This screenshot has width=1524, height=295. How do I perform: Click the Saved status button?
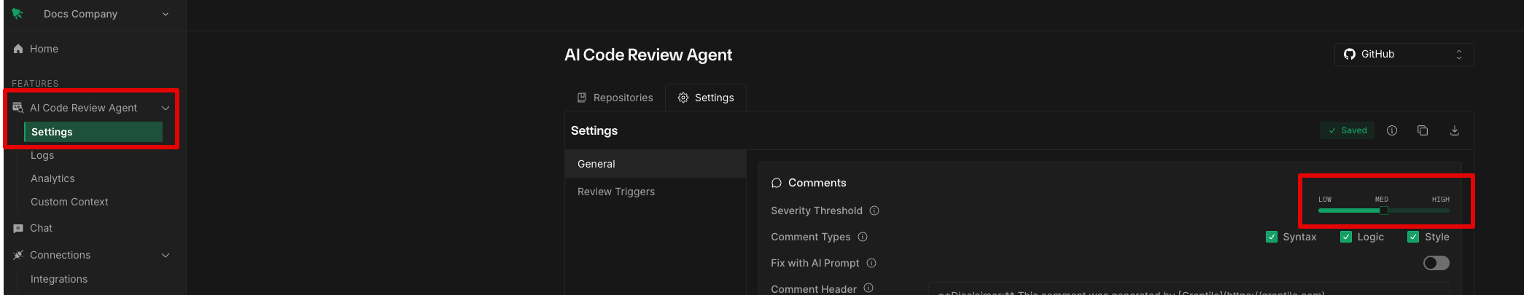pyautogui.click(x=1347, y=130)
